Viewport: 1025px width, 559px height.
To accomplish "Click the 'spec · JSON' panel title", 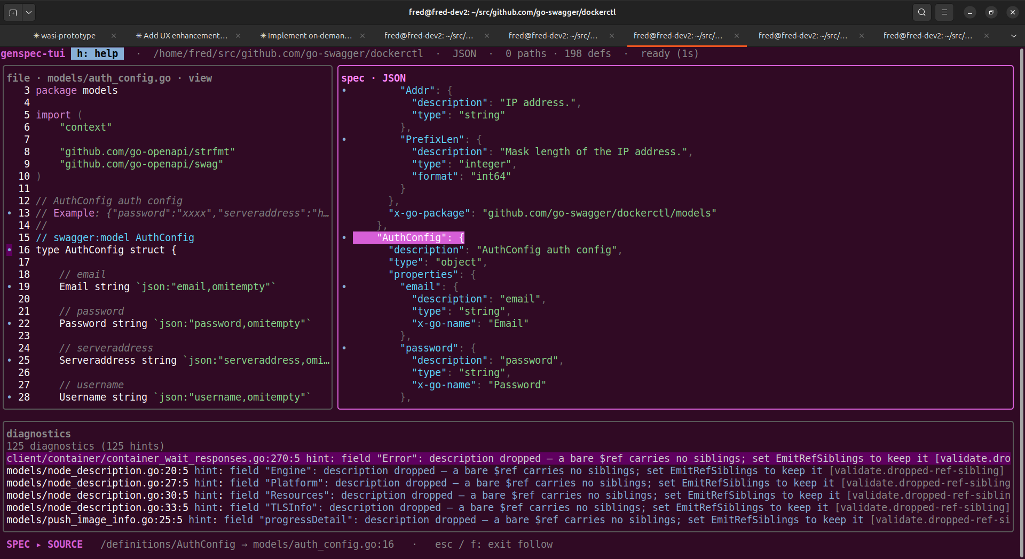I will tap(374, 78).
